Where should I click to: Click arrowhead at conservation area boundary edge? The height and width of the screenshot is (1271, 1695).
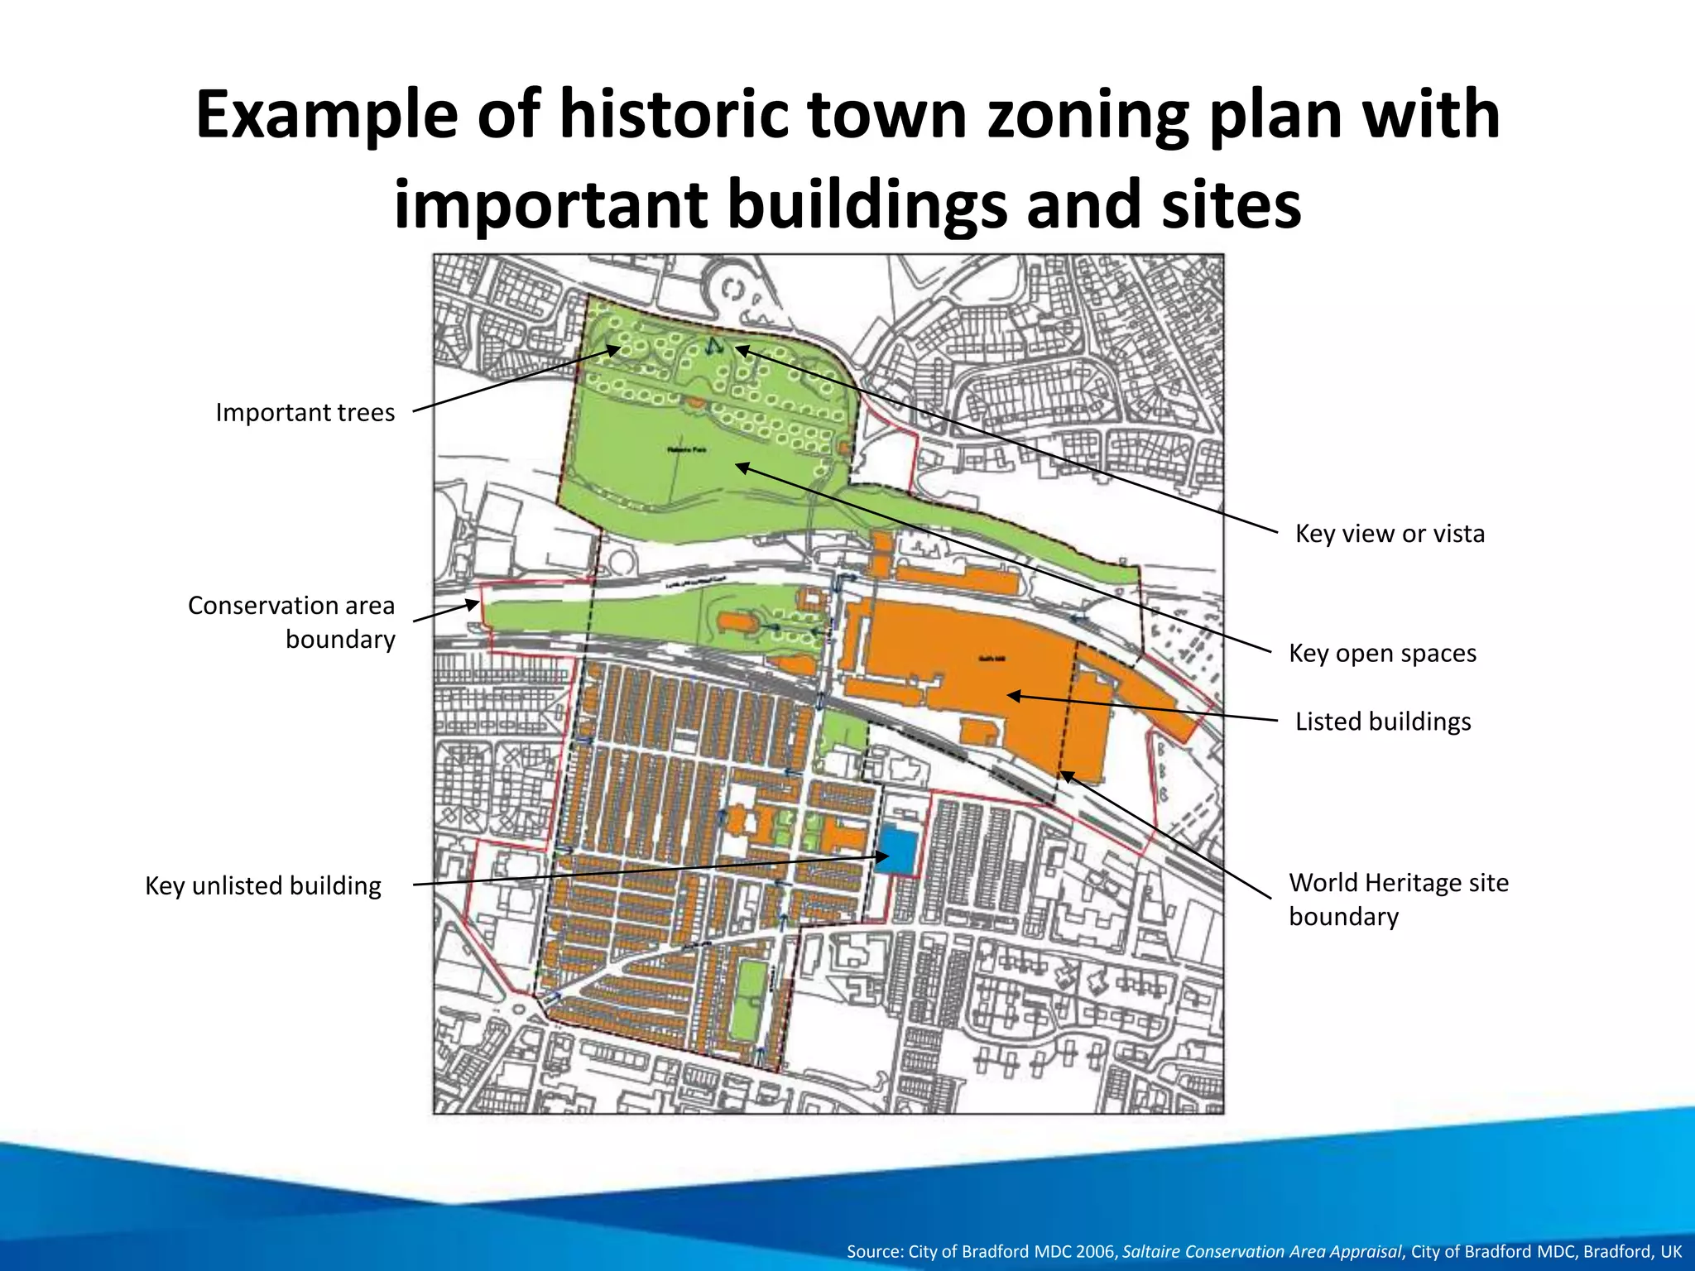pos(473,605)
